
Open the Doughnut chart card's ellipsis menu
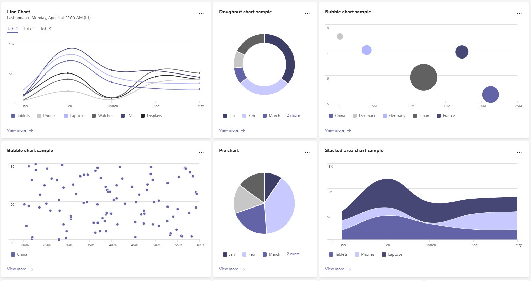[307, 14]
